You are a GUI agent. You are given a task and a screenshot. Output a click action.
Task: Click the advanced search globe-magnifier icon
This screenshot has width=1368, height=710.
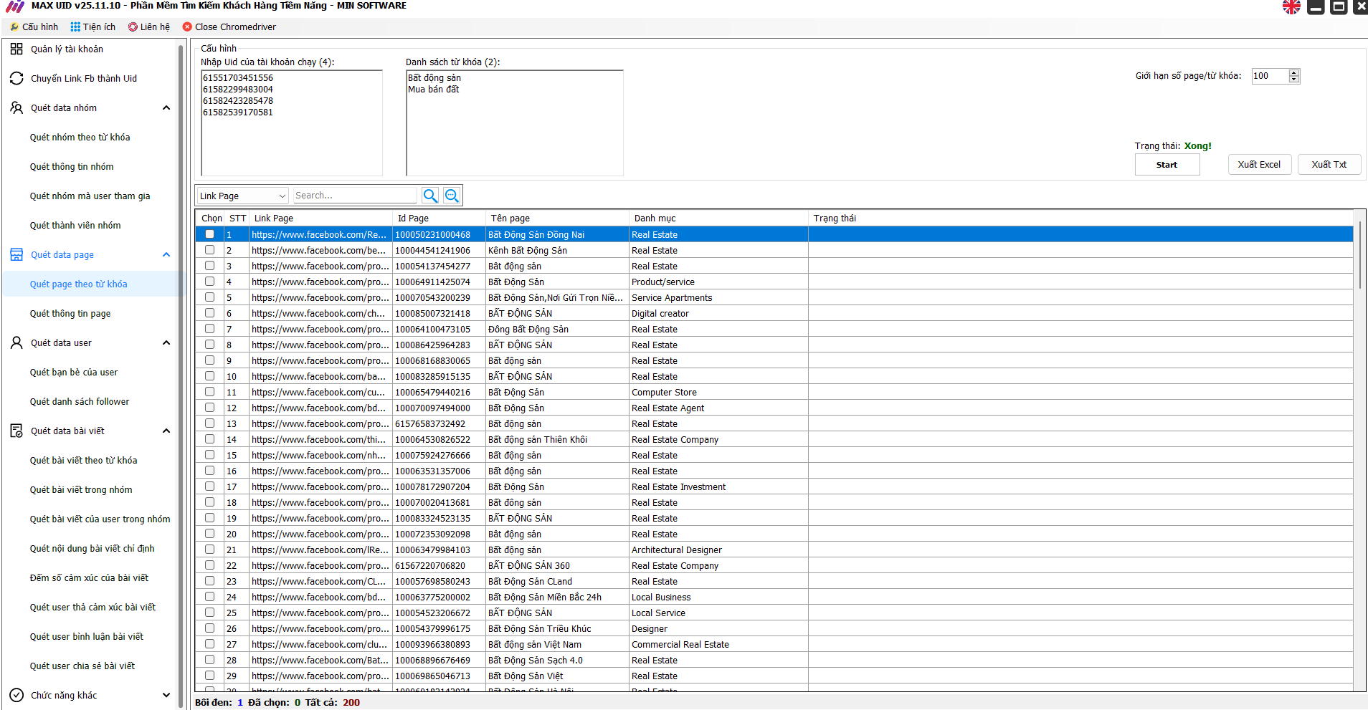[x=452, y=196]
